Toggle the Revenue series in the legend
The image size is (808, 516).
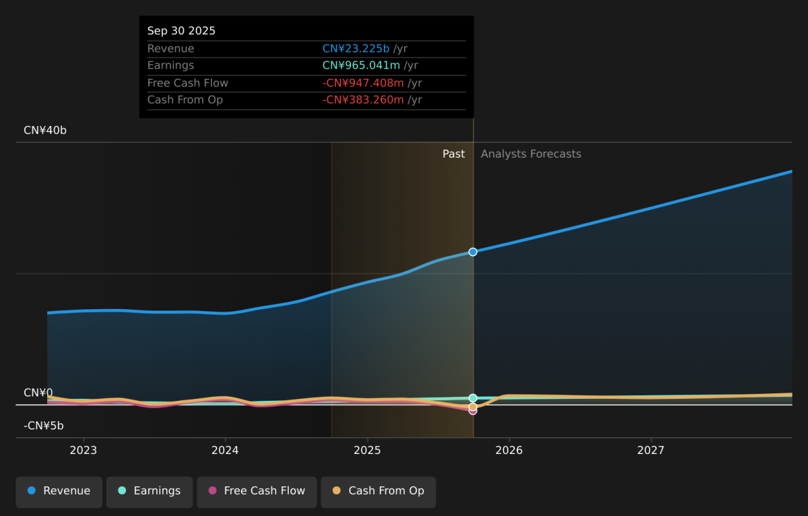tap(59, 492)
